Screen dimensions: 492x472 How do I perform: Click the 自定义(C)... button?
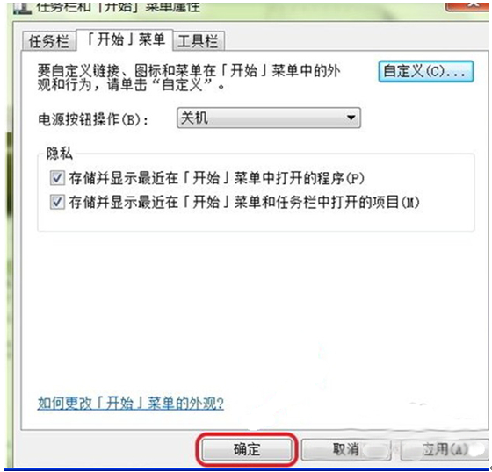(426, 71)
